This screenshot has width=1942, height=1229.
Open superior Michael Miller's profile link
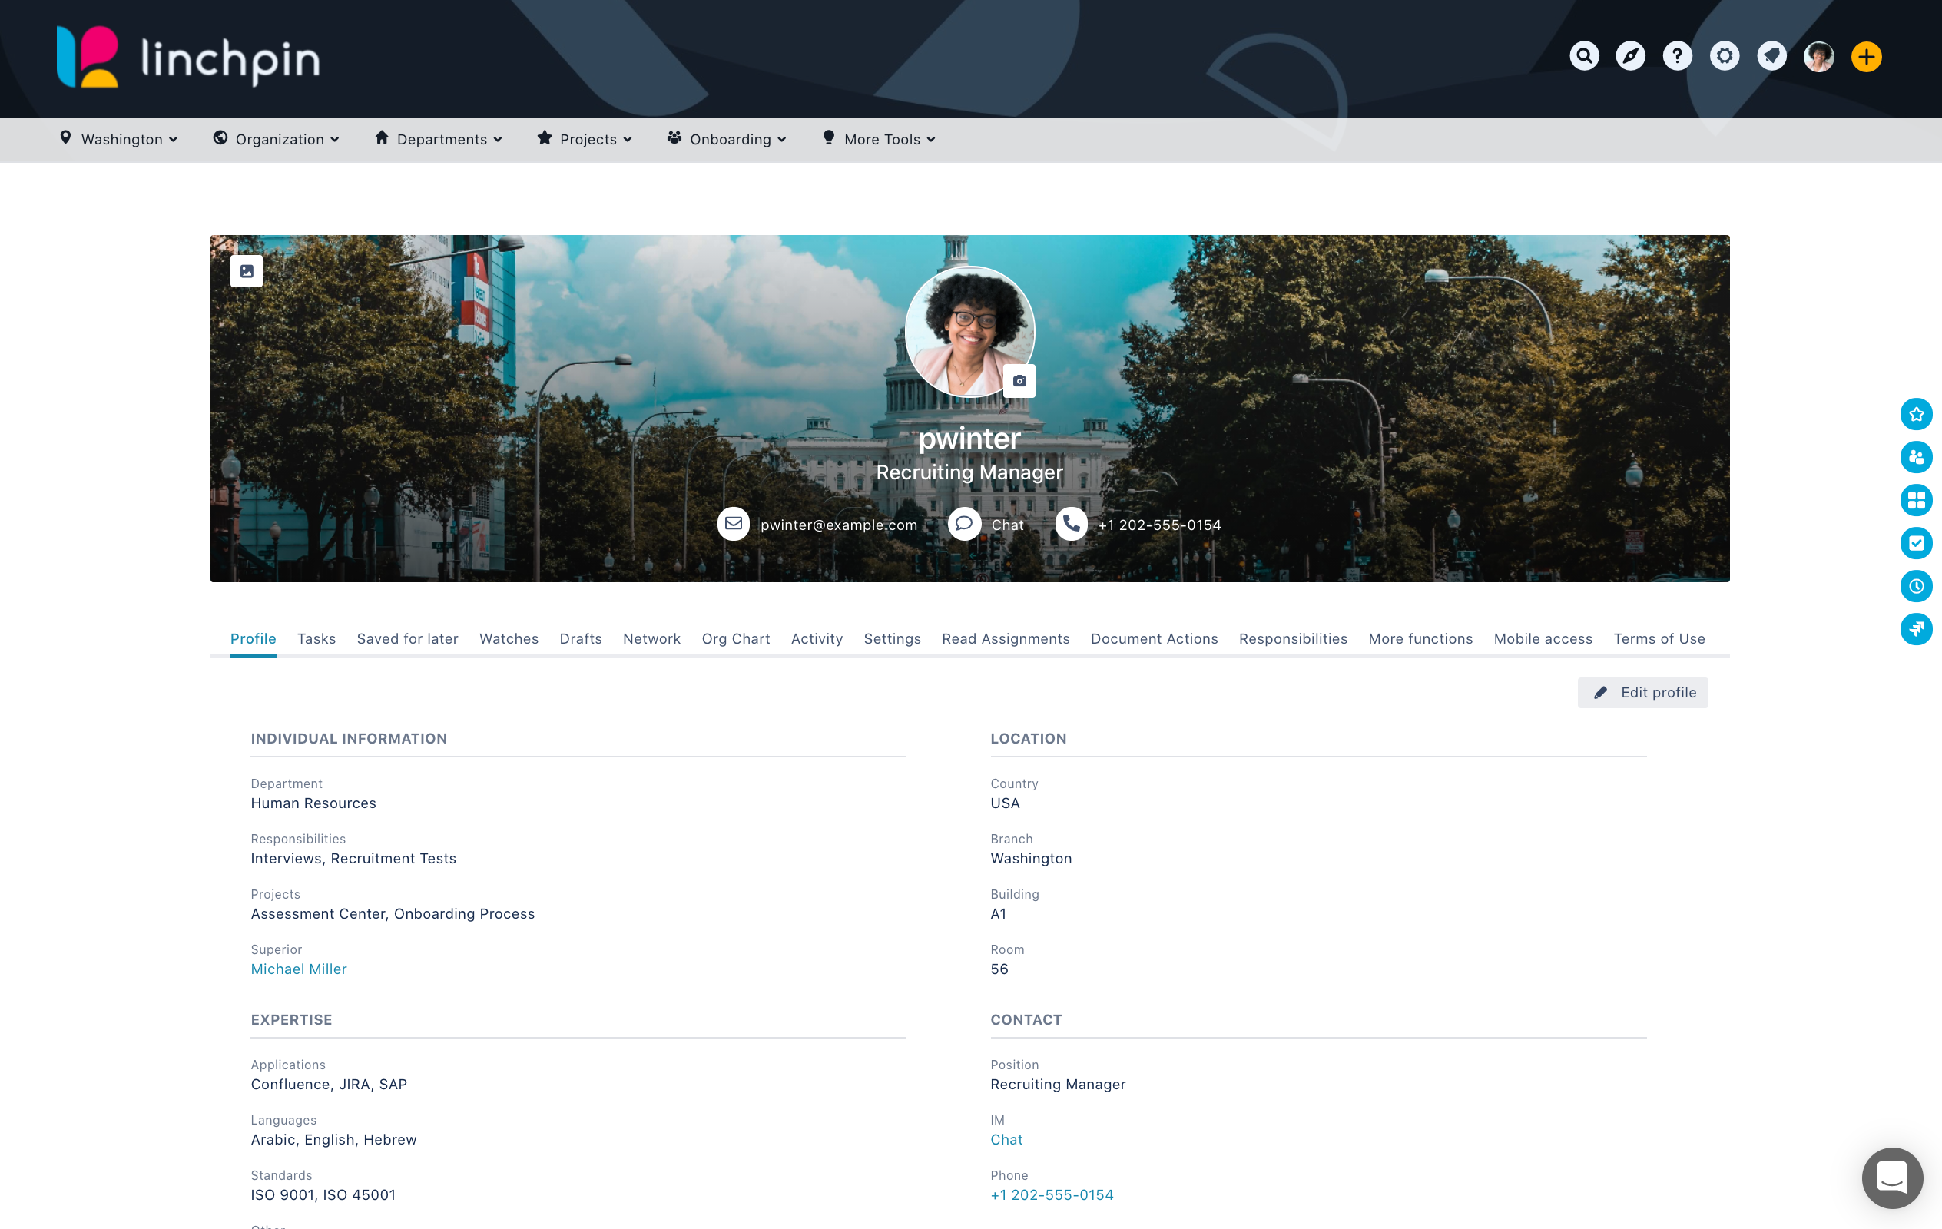(298, 969)
